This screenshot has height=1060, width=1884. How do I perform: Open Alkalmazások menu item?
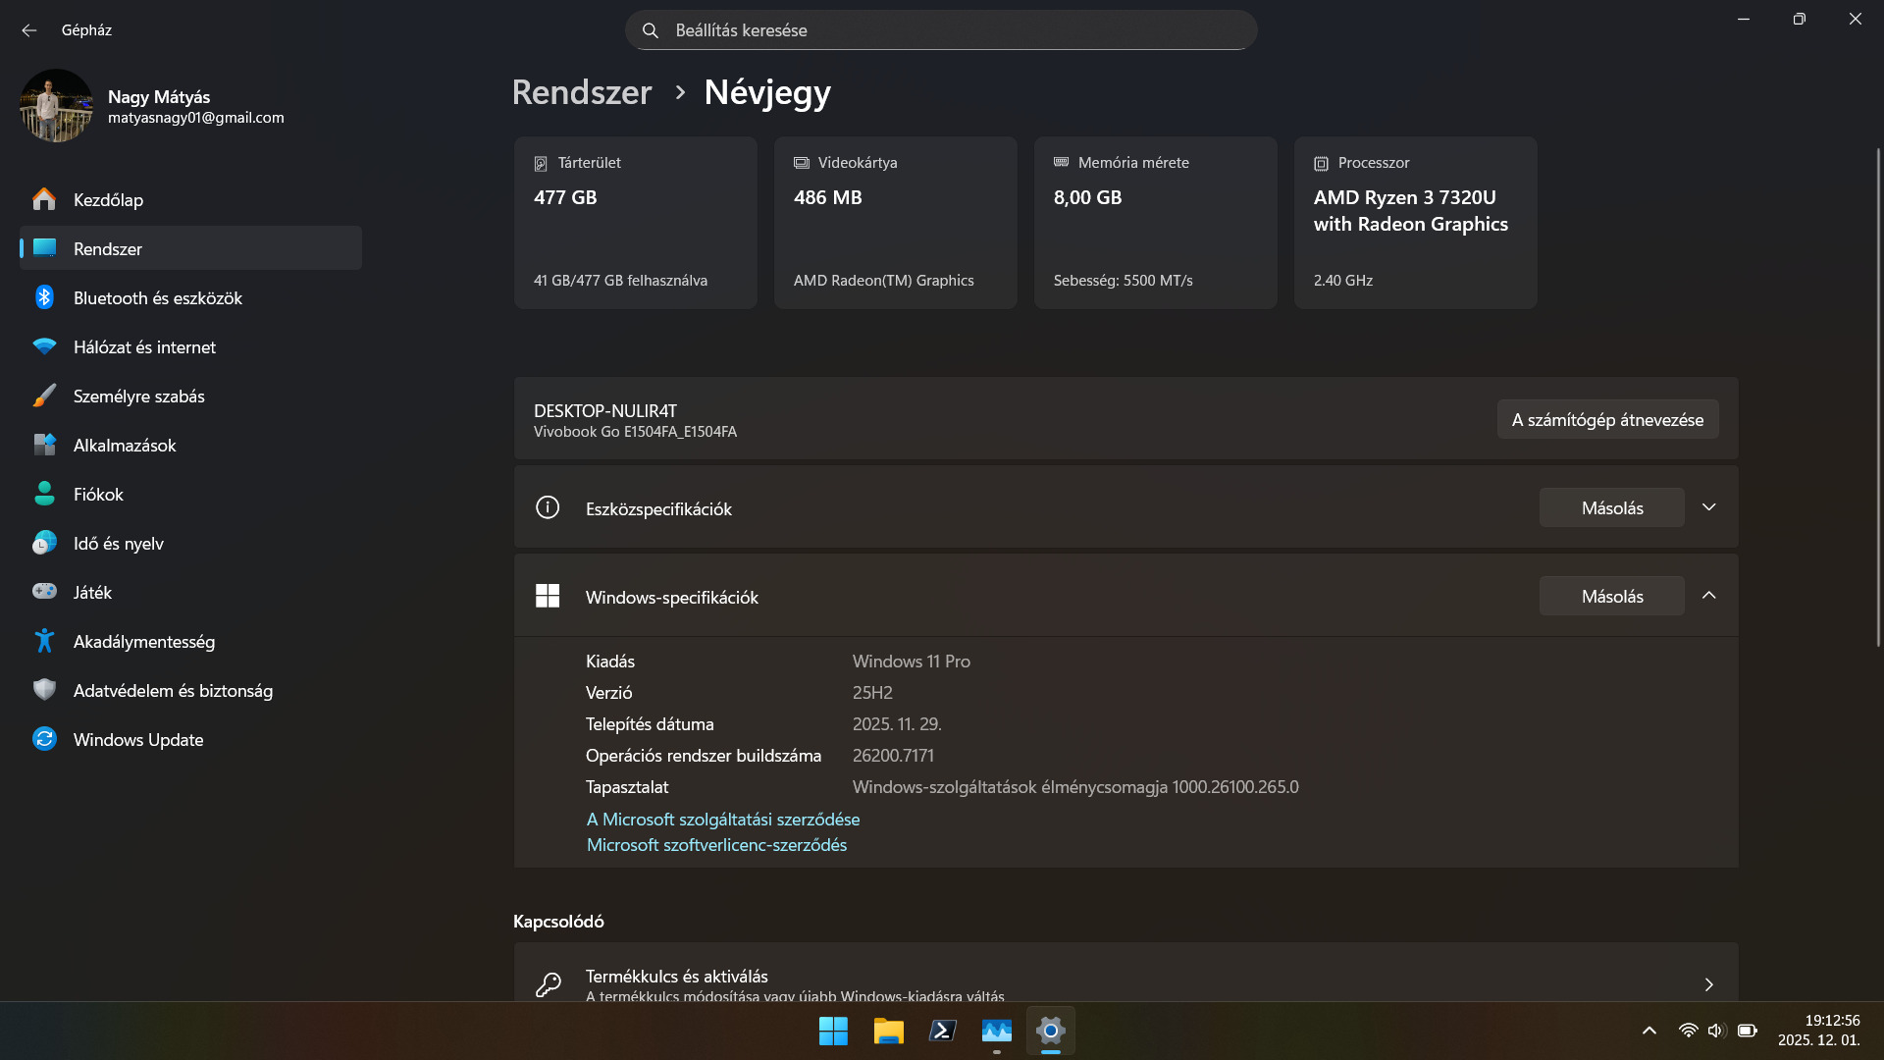(125, 446)
